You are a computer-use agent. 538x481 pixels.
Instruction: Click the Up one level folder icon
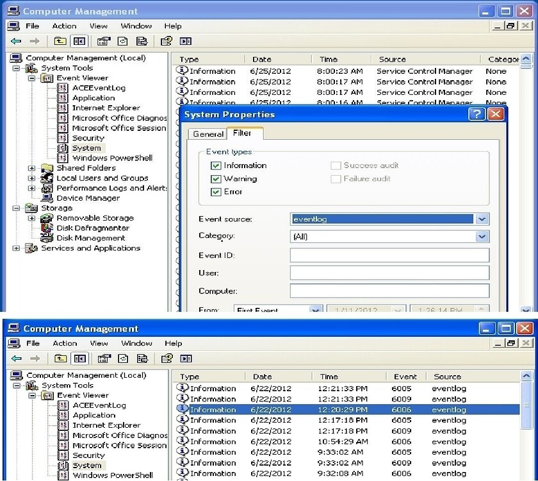pos(61,40)
